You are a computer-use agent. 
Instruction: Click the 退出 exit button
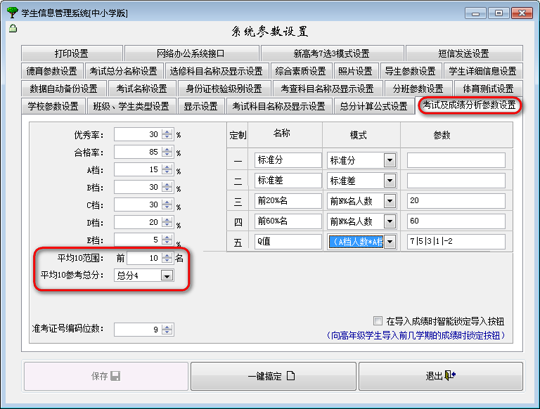coord(440,377)
